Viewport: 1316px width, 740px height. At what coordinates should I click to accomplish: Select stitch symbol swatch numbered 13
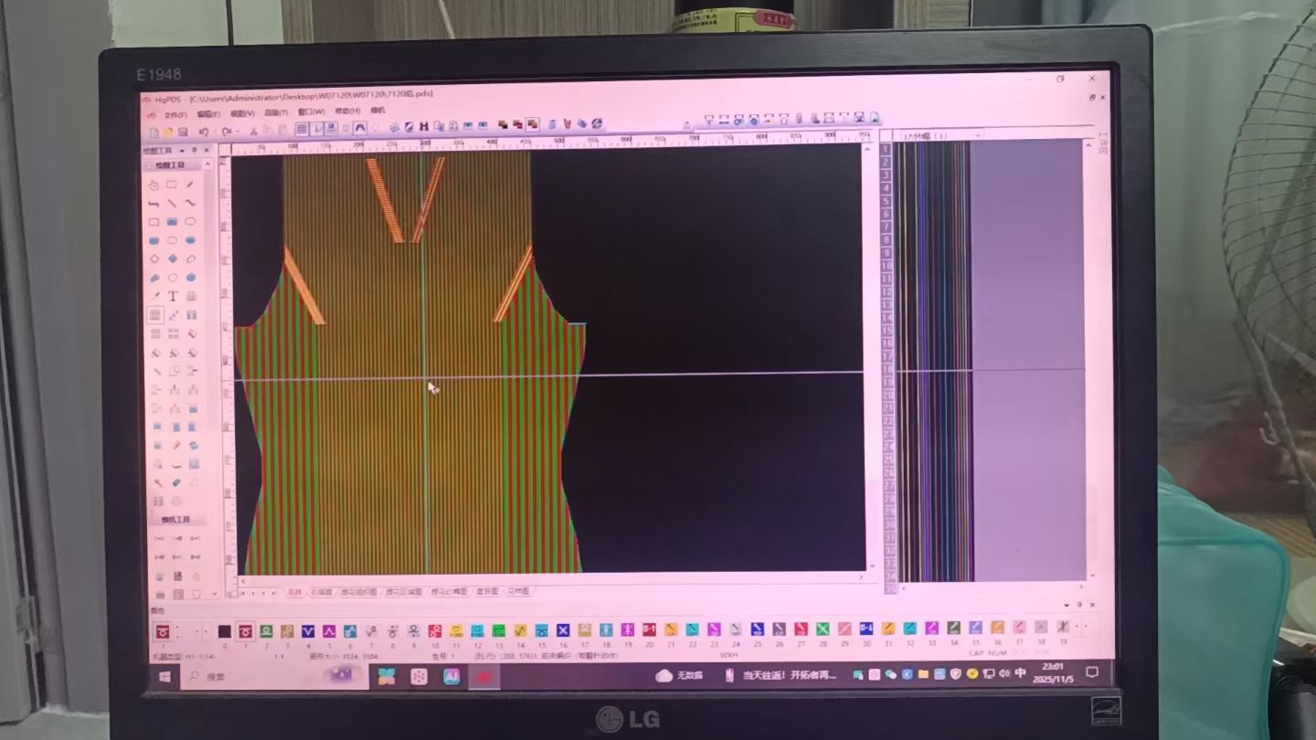(499, 630)
